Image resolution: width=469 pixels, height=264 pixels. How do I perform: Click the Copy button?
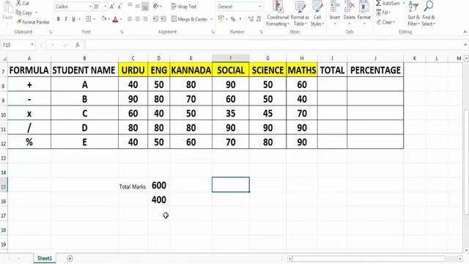pos(24,13)
